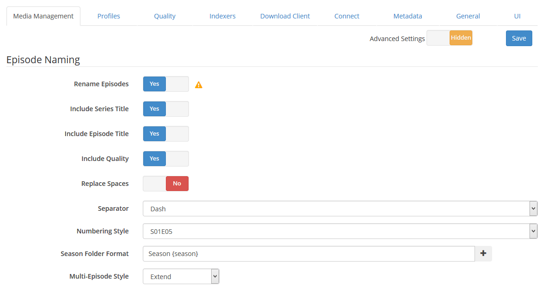Turn off Include Episode Title

point(166,134)
